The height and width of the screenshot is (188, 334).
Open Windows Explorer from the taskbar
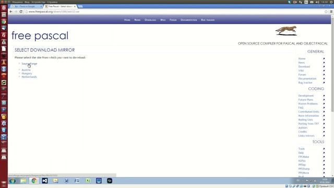point(23,181)
